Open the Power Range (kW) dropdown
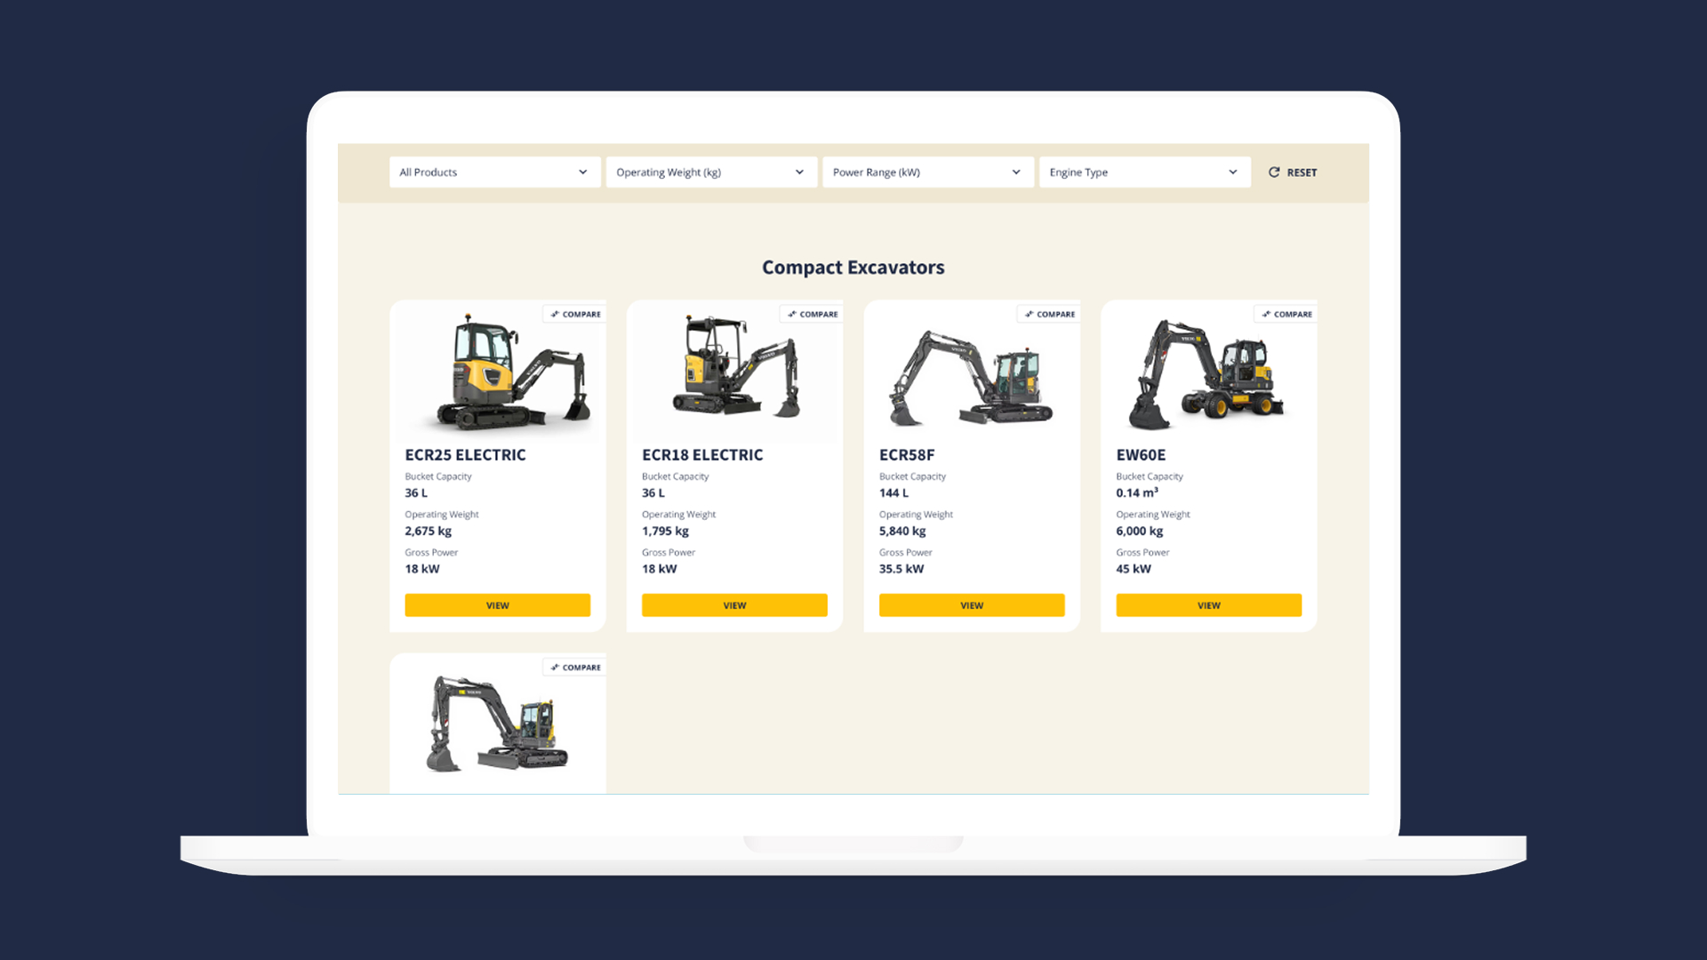Image resolution: width=1707 pixels, height=960 pixels. point(928,172)
